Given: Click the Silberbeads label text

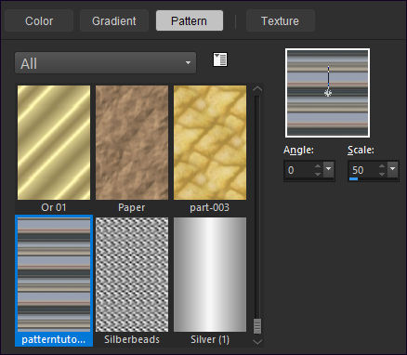Looking at the screenshot, I should pyautogui.click(x=132, y=339).
